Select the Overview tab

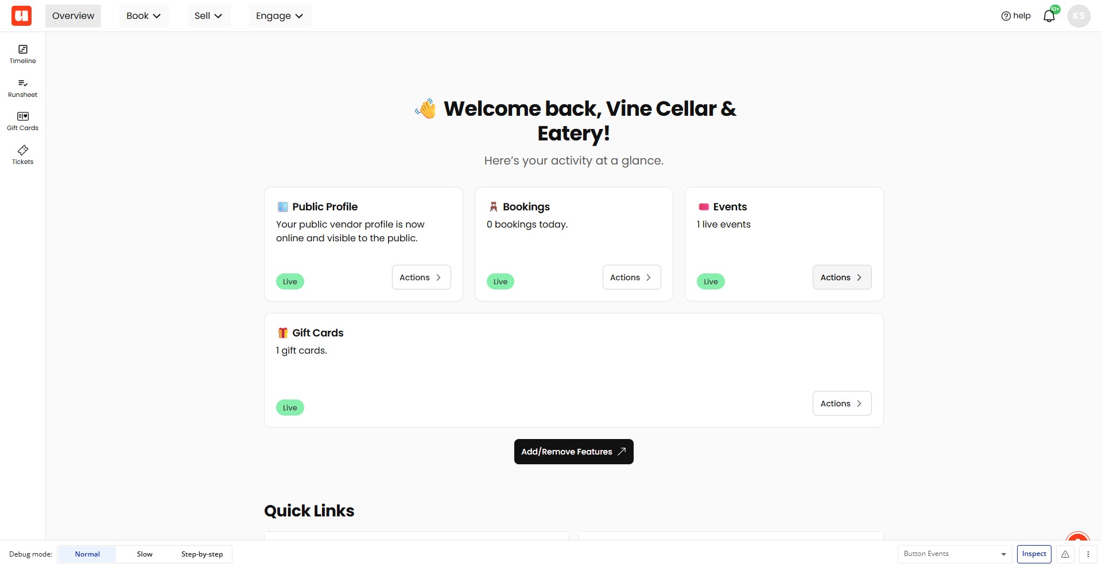point(73,16)
